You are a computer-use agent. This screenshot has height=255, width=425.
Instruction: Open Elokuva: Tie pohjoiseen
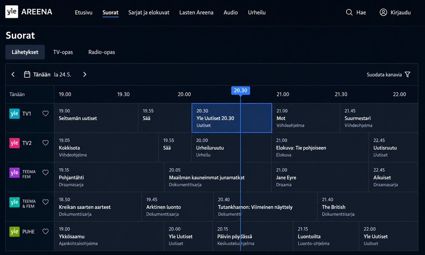tap(320, 148)
